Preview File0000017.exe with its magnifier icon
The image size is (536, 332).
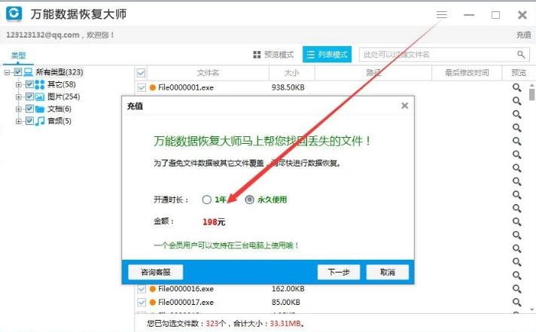[516, 302]
